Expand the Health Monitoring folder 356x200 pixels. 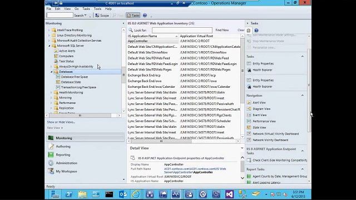point(51,93)
